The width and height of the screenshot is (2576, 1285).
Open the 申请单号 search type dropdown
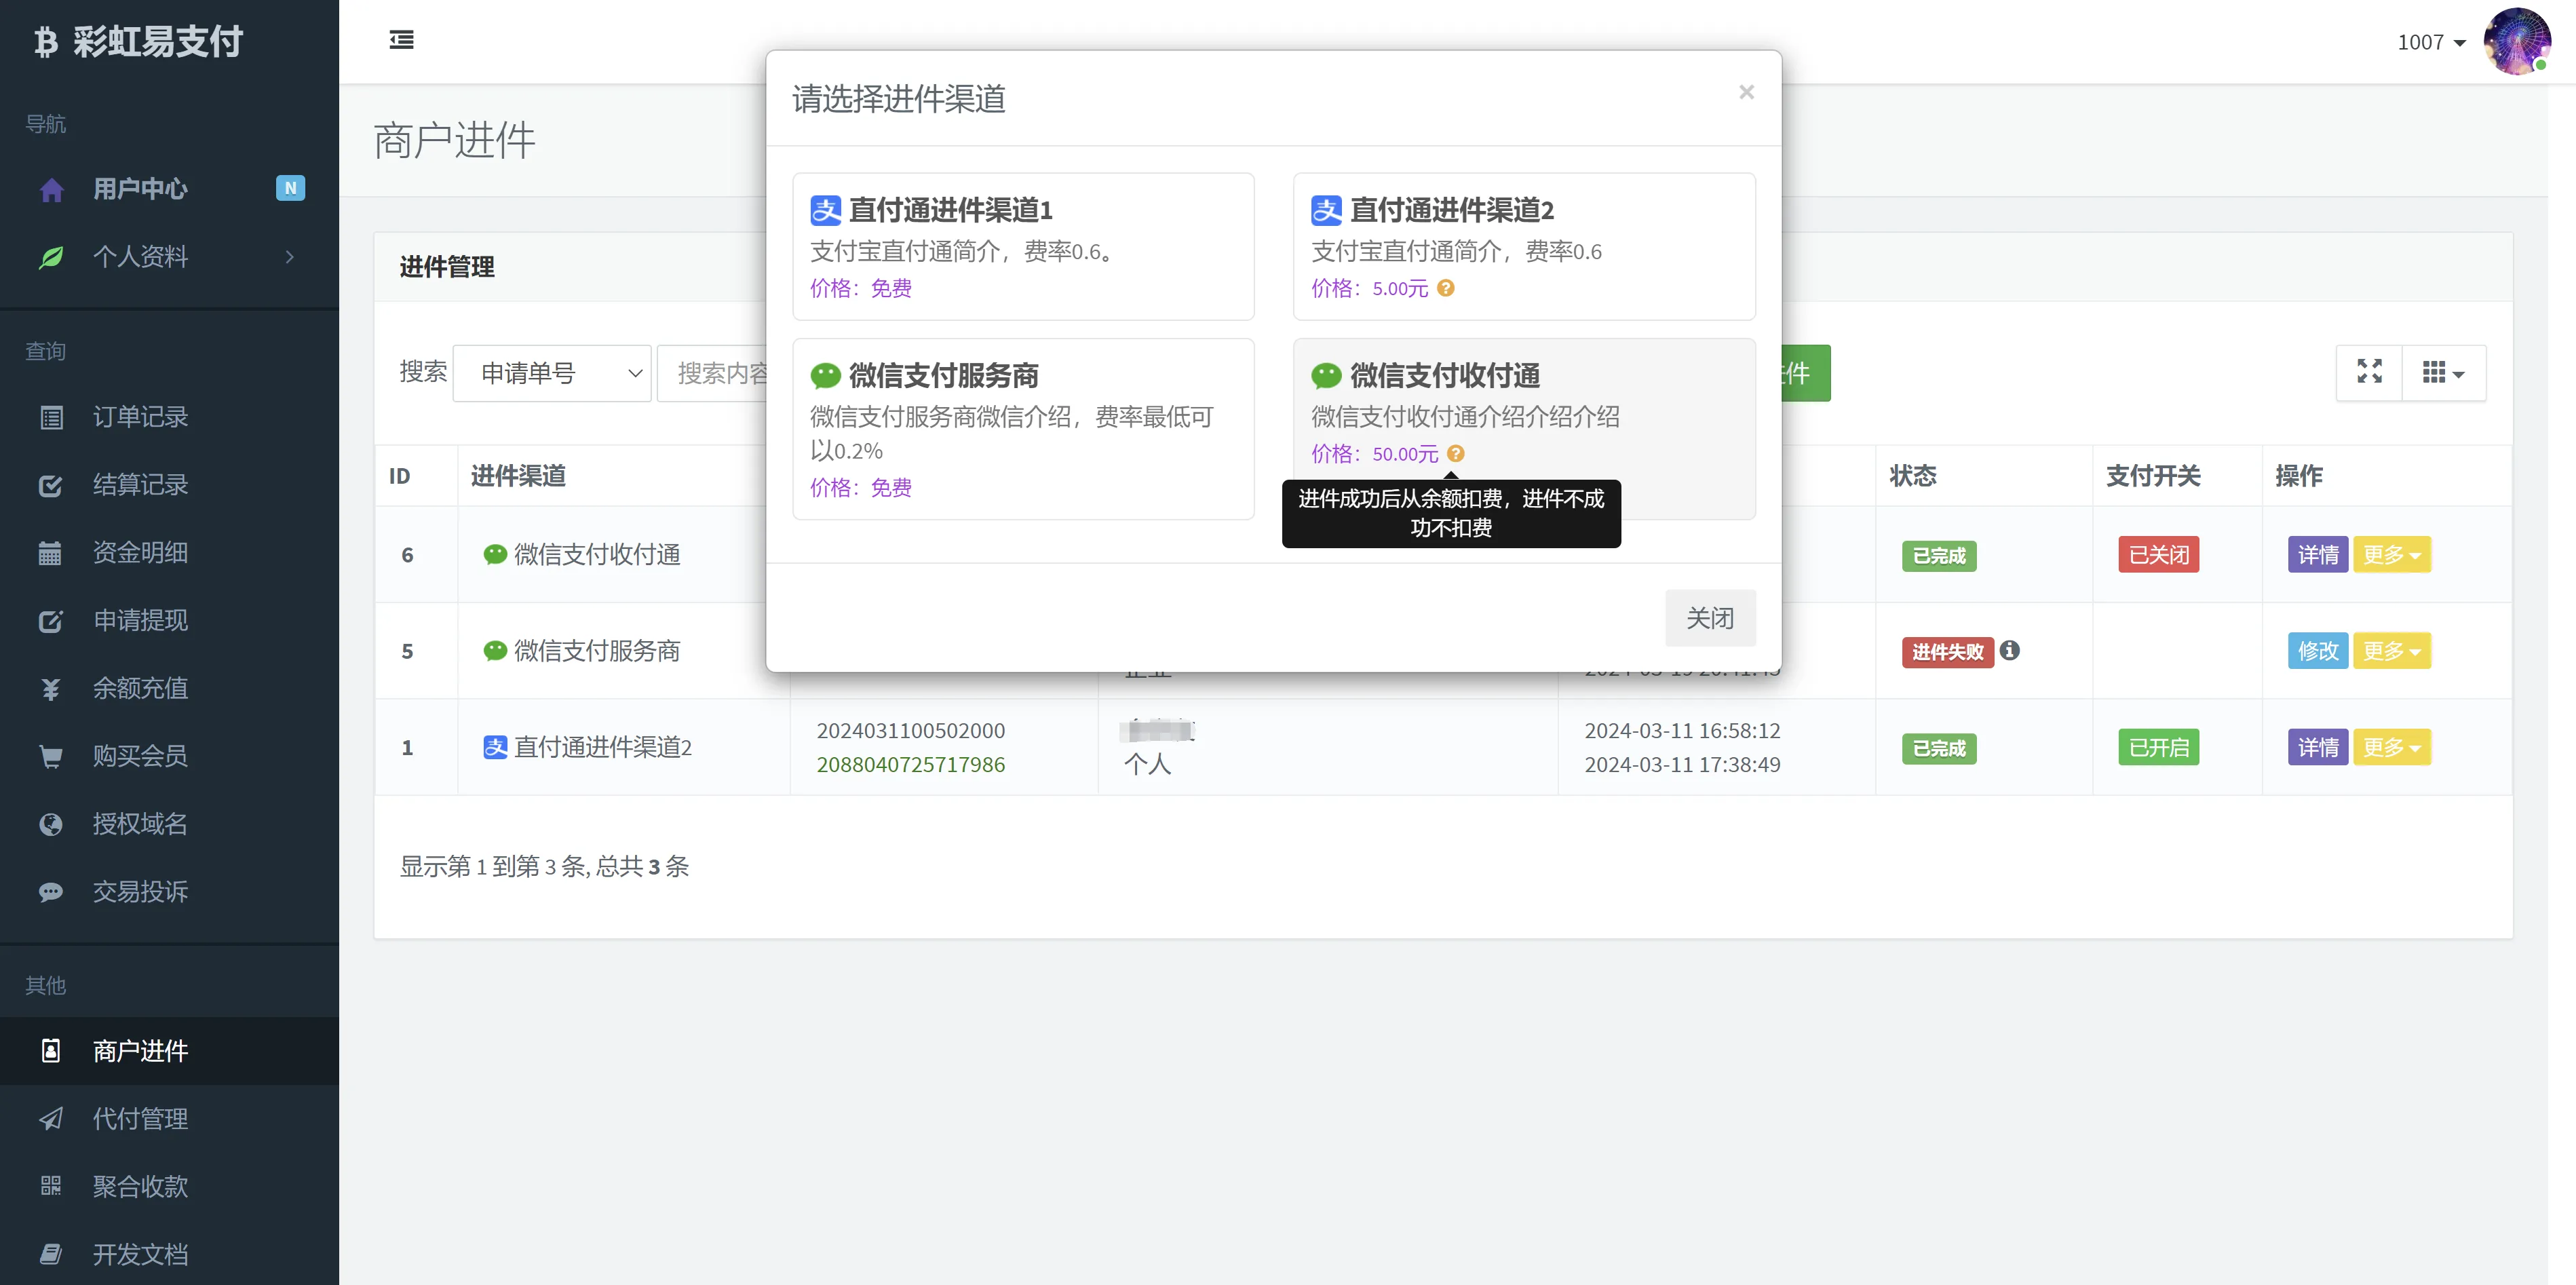point(552,373)
